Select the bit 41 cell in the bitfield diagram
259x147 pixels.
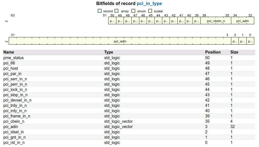click(182, 21)
